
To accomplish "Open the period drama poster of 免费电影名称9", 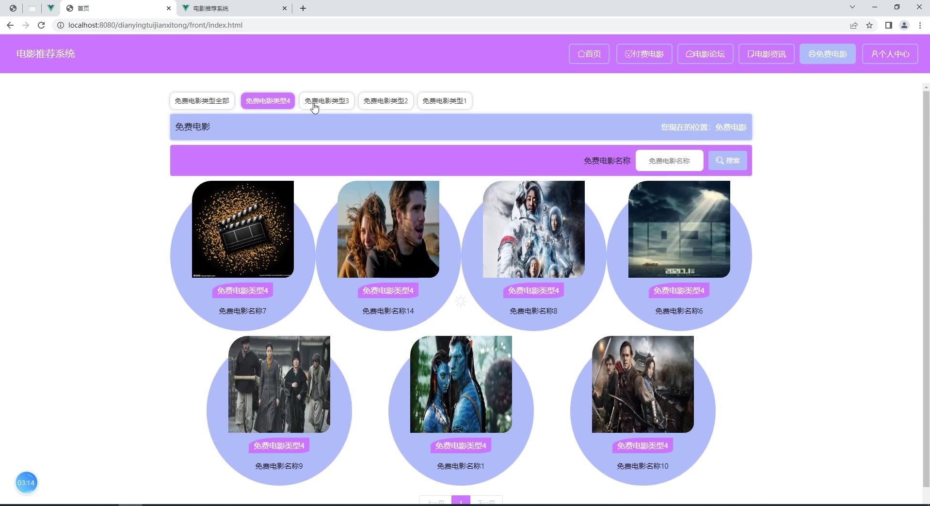I will 279,384.
